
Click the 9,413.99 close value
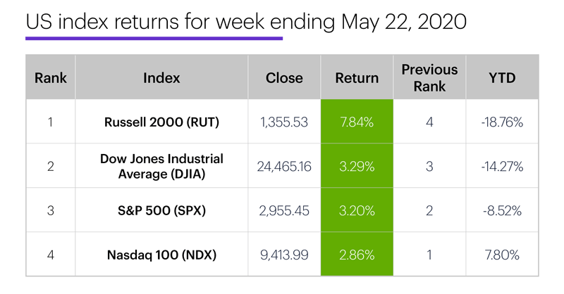(x=285, y=253)
